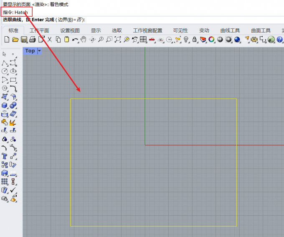Select the Polygon tool

[x=5, y=88]
